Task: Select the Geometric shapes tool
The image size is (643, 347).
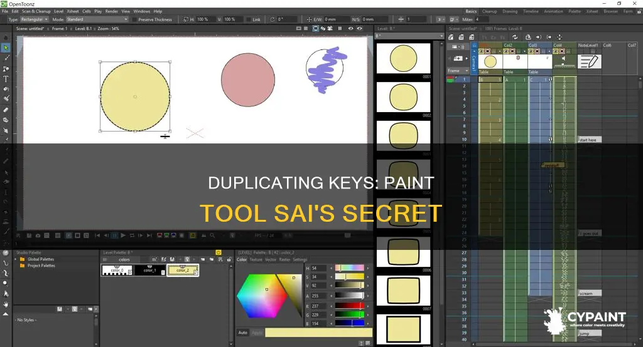Action: [6, 68]
